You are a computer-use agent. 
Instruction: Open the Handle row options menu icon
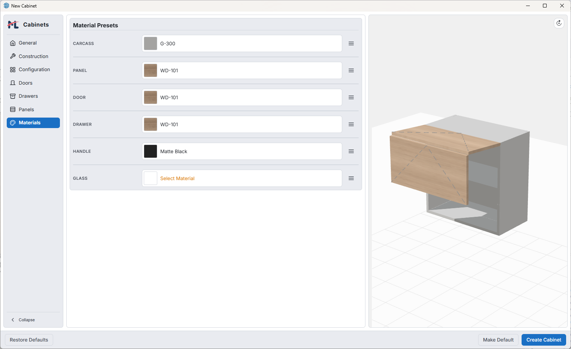pos(351,151)
